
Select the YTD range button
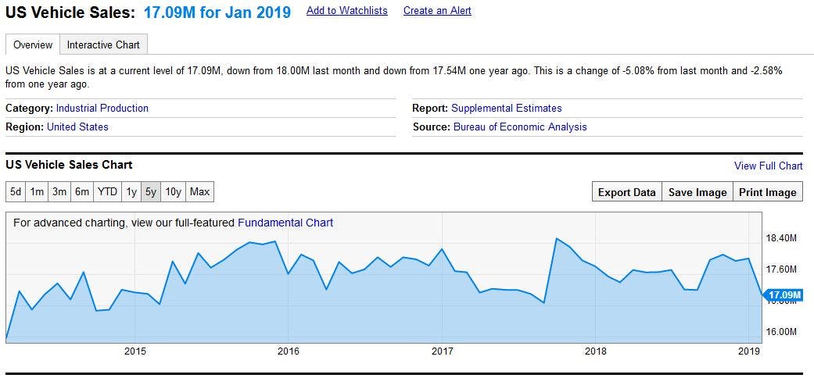pyautogui.click(x=107, y=191)
